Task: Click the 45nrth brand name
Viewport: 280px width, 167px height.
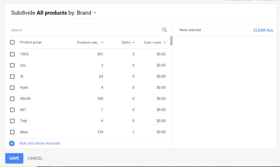Action: coord(25,99)
